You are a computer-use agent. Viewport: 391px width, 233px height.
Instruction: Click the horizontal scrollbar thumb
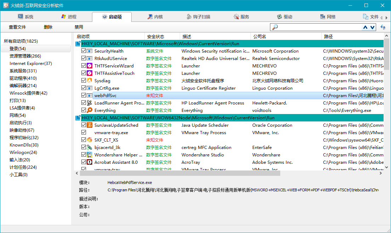pyautogui.click(x=180, y=173)
